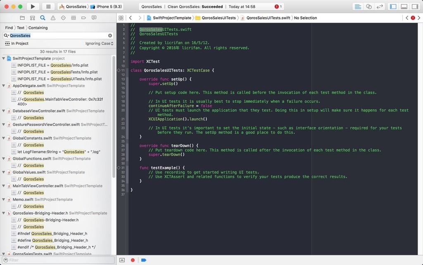
Task: Change the In Project search scope
Action: [17, 43]
